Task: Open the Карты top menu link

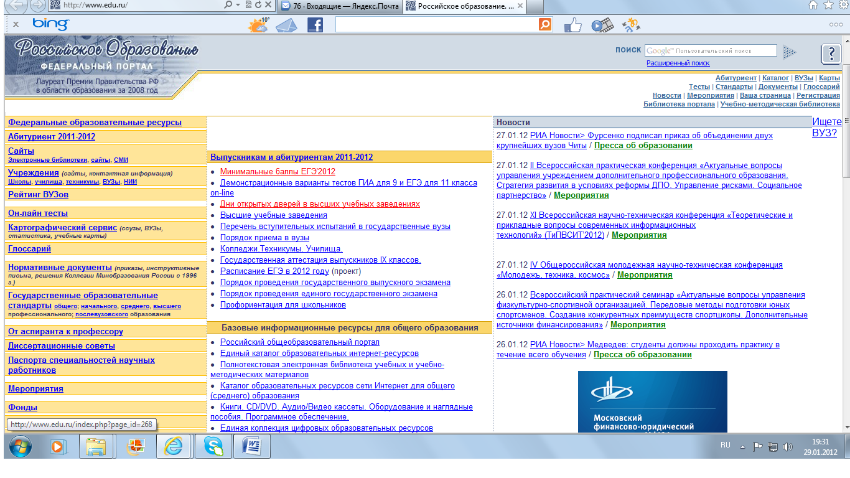Action: click(x=829, y=78)
